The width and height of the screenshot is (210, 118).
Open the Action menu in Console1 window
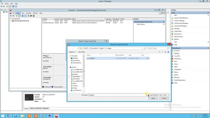coord(18,13)
